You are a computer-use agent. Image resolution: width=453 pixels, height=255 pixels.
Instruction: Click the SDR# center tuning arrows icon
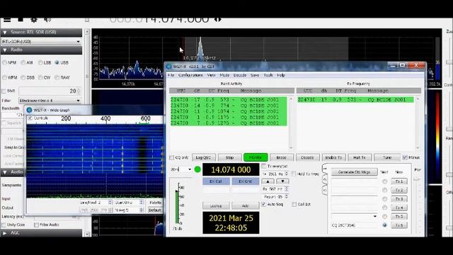(x=218, y=19)
